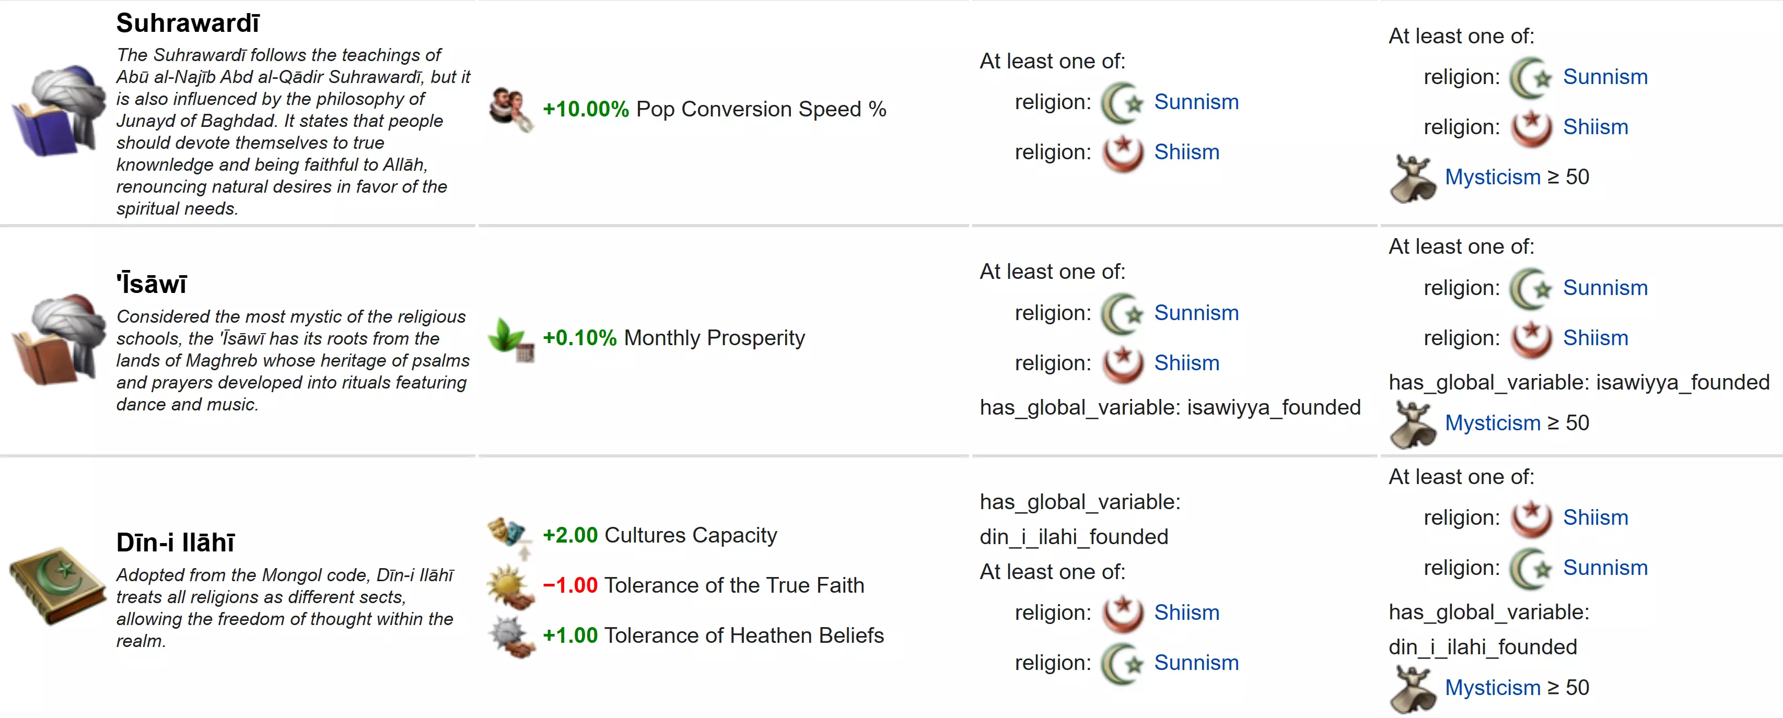
Task: Open the Mysticism link in the Suhrawardī row
Action: pos(1493,177)
